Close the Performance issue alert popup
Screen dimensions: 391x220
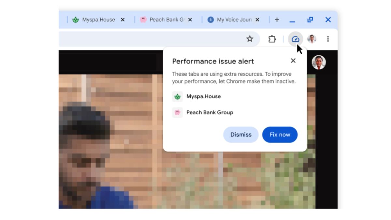pos(293,61)
